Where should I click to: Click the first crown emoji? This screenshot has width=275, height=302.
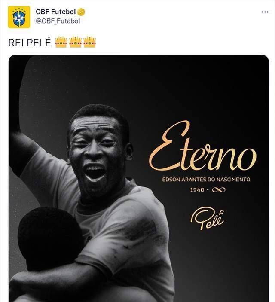(x=61, y=42)
